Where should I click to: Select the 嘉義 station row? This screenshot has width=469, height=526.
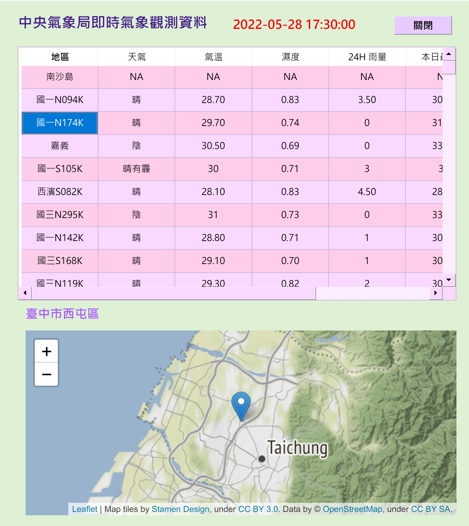point(60,146)
